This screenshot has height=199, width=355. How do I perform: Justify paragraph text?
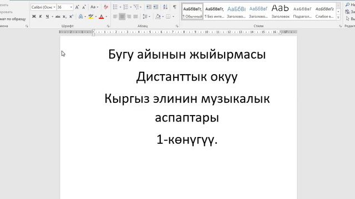pos(135,17)
